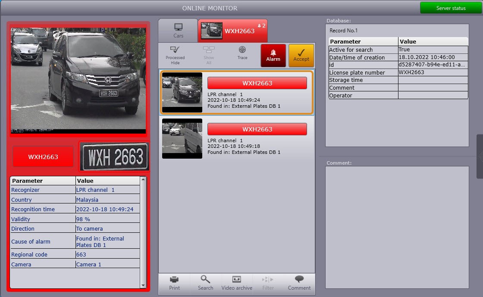The height and width of the screenshot is (297, 483).
Task: Click the Processed Hide icon
Action: pos(175,50)
